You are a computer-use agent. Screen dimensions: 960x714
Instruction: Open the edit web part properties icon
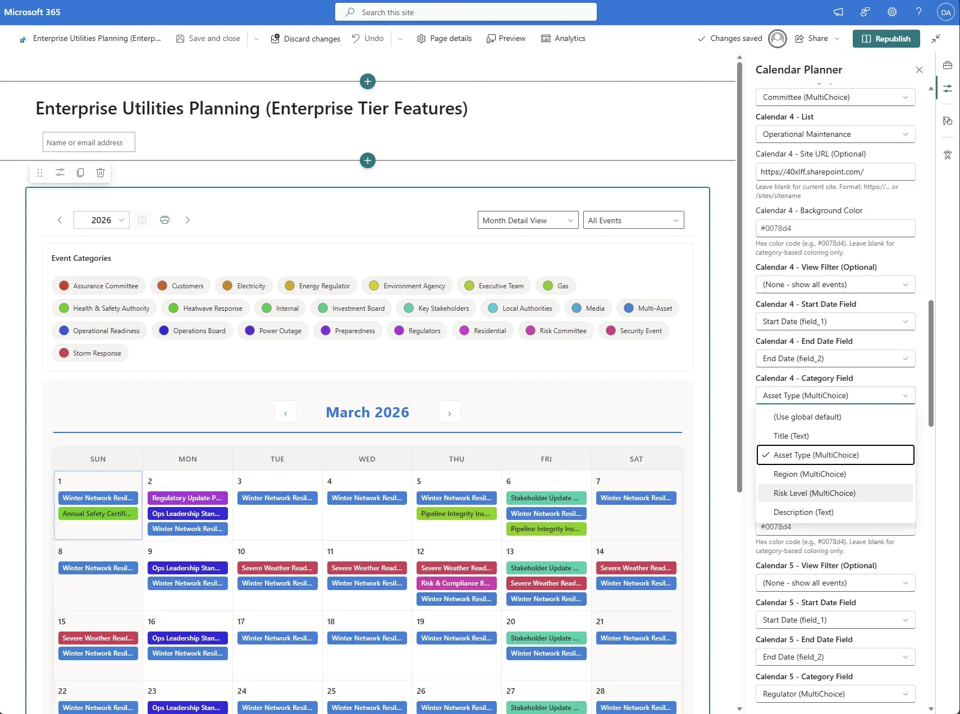pyautogui.click(x=60, y=173)
